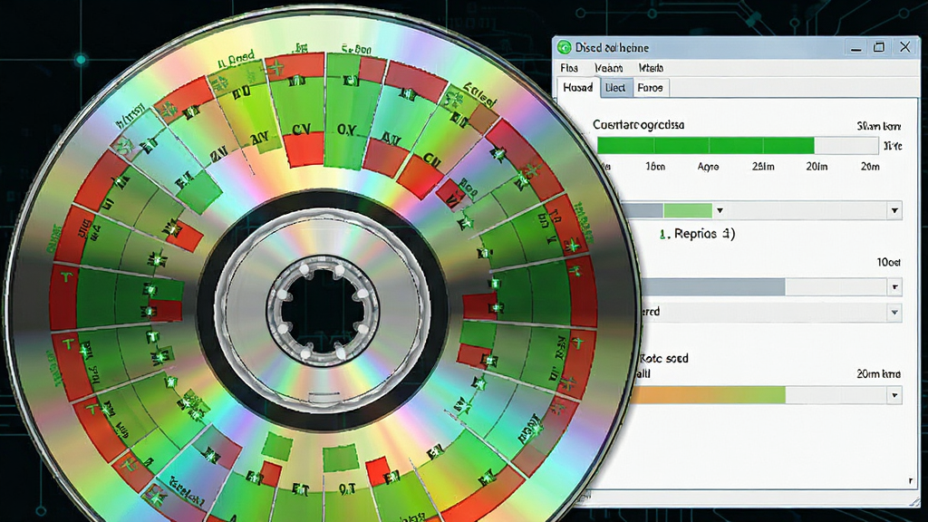Click the green disc app icon in title bar
The height and width of the screenshot is (522, 928).
[x=564, y=47]
